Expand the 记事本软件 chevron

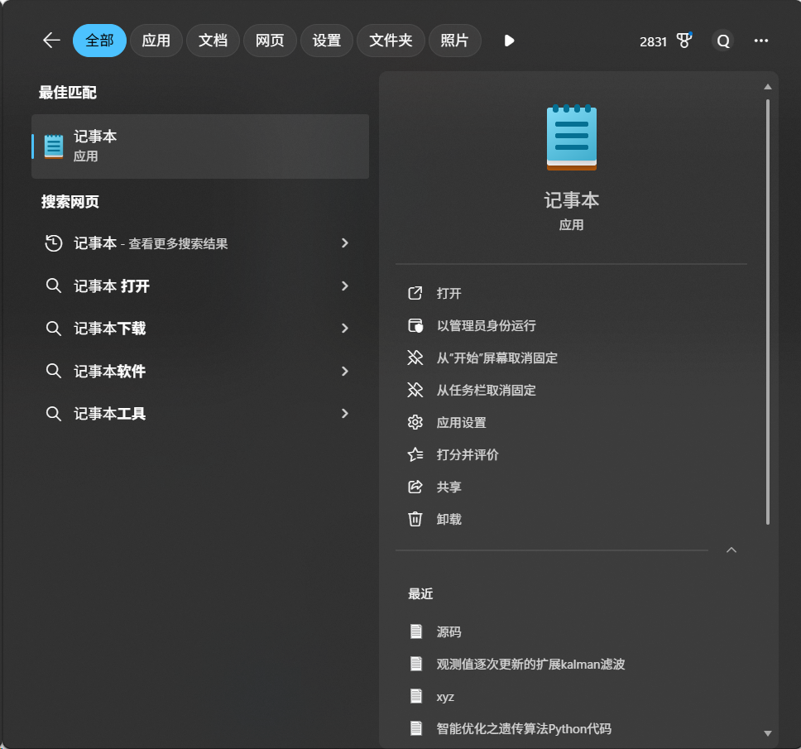coord(345,371)
